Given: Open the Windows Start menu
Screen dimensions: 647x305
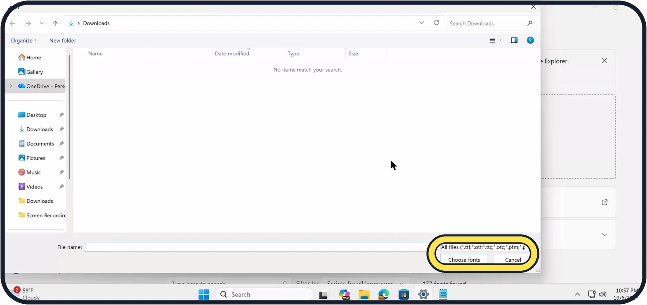Looking at the screenshot, I should click(x=204, y=294).
